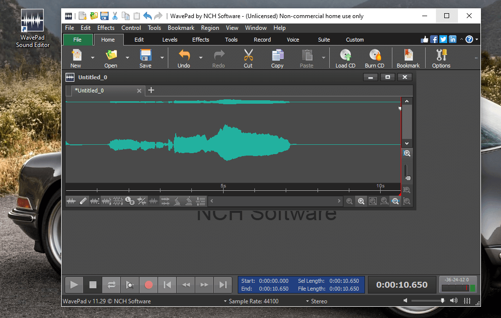501x318 pixels.
Task: Stop playback with the Stop button
Action: [x=92, y=285]
